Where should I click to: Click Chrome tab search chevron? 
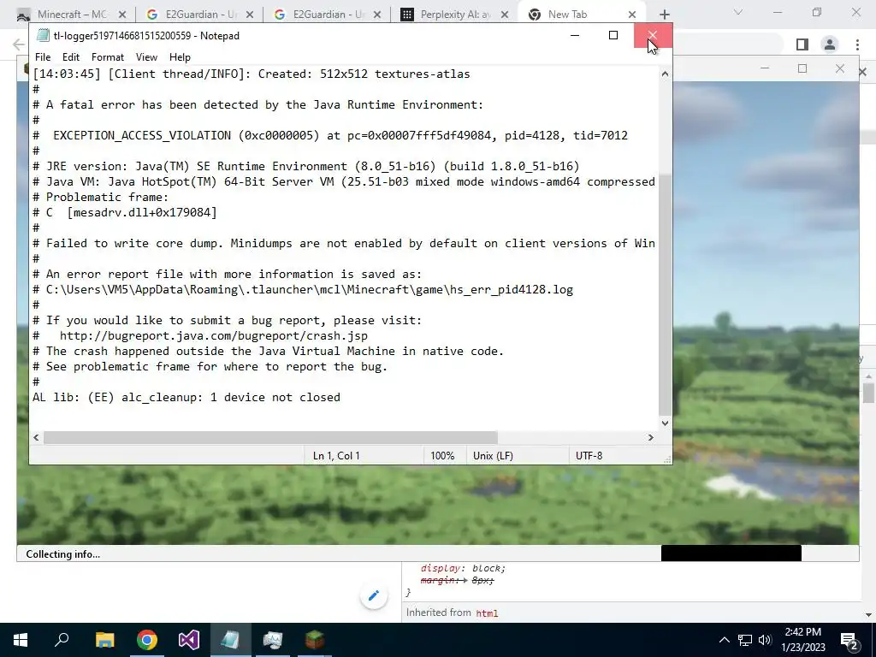coord(738,12)
